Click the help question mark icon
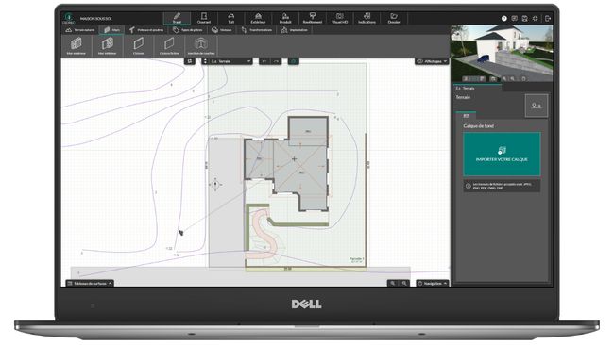Image resolution: width=614 pixels, height=345 pixels. tap(504, 18)
